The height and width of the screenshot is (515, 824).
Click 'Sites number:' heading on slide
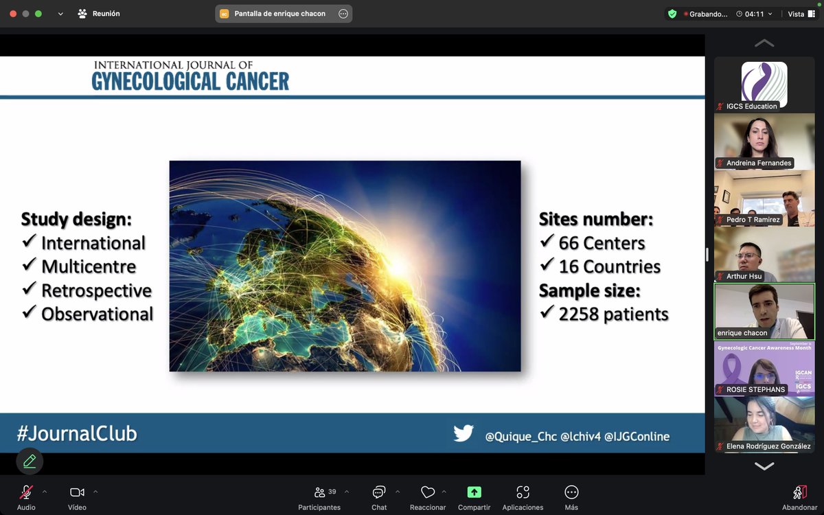[x=596, y=219]
